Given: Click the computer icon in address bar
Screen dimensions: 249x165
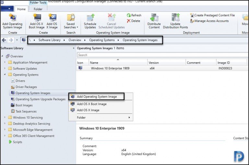Looking at the screenshot, I should 24,40.
